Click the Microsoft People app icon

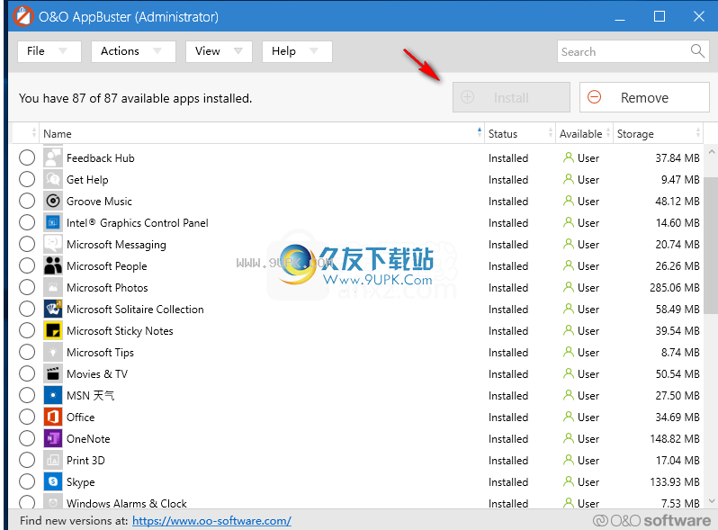pyautogui.click(x=53, y=265)
